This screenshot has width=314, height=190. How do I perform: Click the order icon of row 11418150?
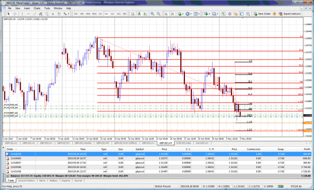point(8,154)
